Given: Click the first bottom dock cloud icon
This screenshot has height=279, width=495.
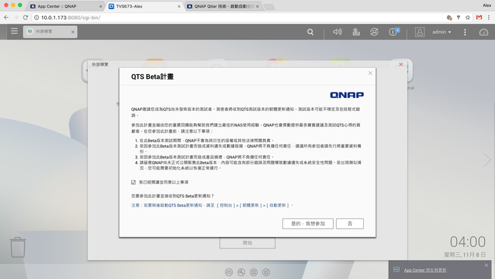Looking at the screenshot, I should [229, 272].
